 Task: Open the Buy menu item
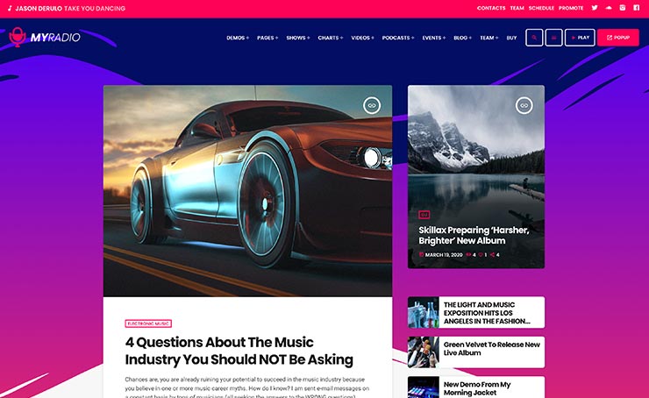(x=511, y=38)
